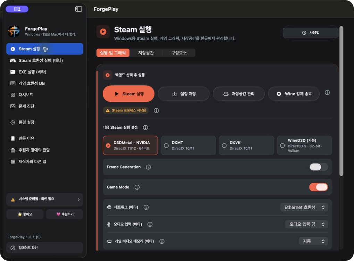
Task: Select D3DMetal - NVIDIA backend option
Action: pyautogui.click(x=130, y=145)
